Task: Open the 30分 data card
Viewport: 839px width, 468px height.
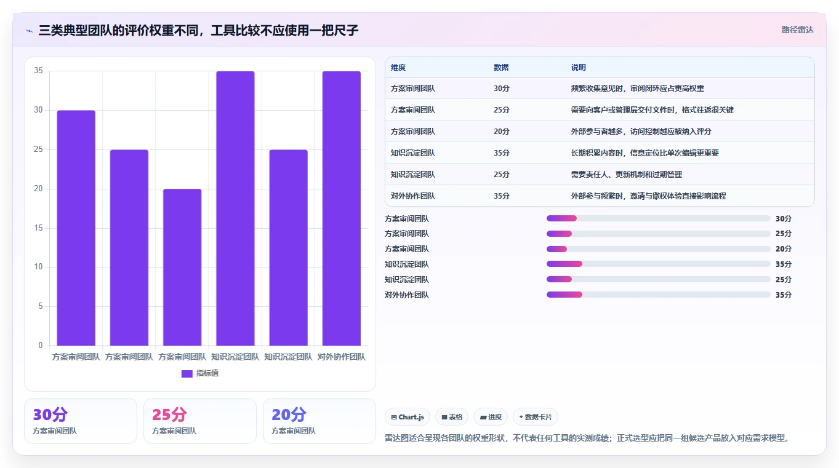Action: point(81,421)
